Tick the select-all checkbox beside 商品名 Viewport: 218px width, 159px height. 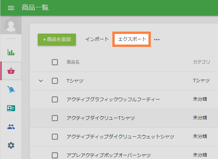[x=55, y=62]
